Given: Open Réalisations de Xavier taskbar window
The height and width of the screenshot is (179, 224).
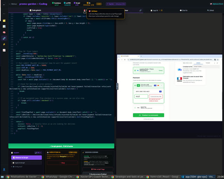Looking at the screenshot, I should point(23,177).
